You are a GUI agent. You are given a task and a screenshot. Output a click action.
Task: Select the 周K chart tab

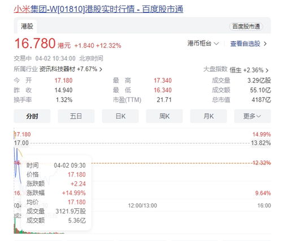164,116
